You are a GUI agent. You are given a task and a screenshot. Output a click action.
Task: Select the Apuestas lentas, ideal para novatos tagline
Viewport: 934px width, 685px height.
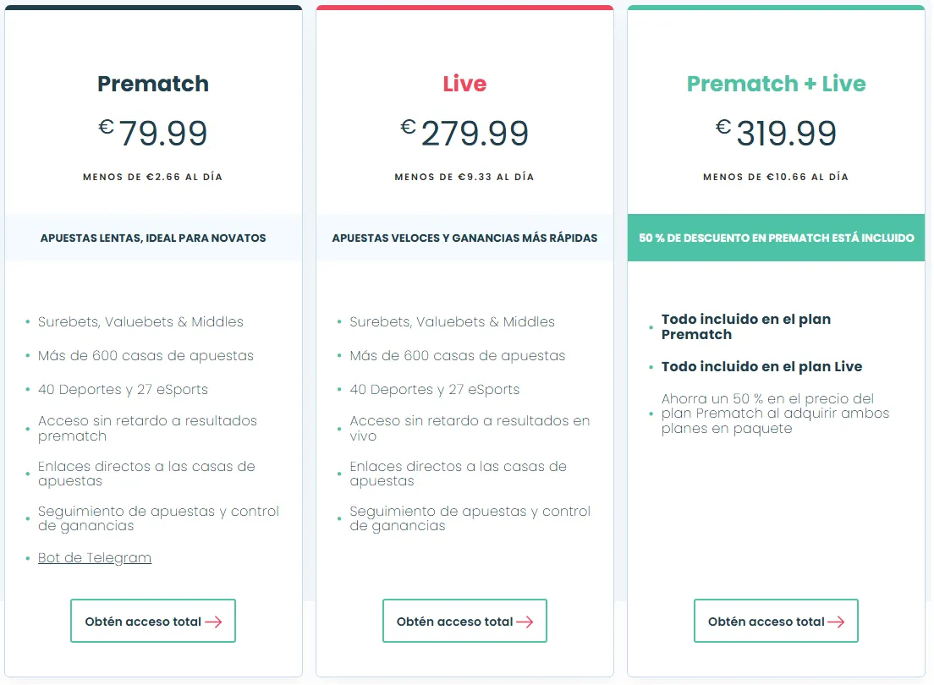(x=153, y=238)
